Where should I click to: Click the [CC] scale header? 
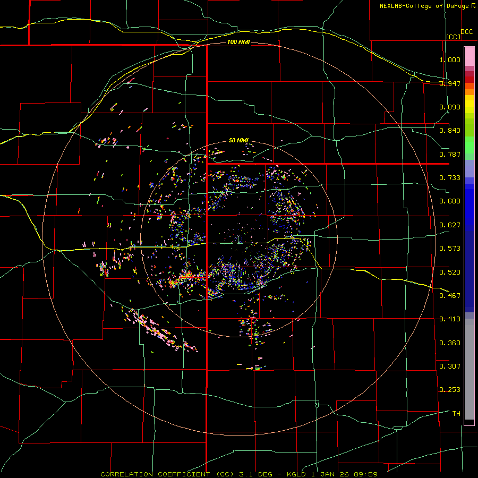454,37
